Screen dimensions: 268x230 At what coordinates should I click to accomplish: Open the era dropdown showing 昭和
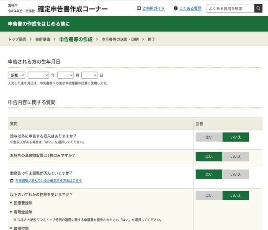pyautogui.click(x=17, y=75)
